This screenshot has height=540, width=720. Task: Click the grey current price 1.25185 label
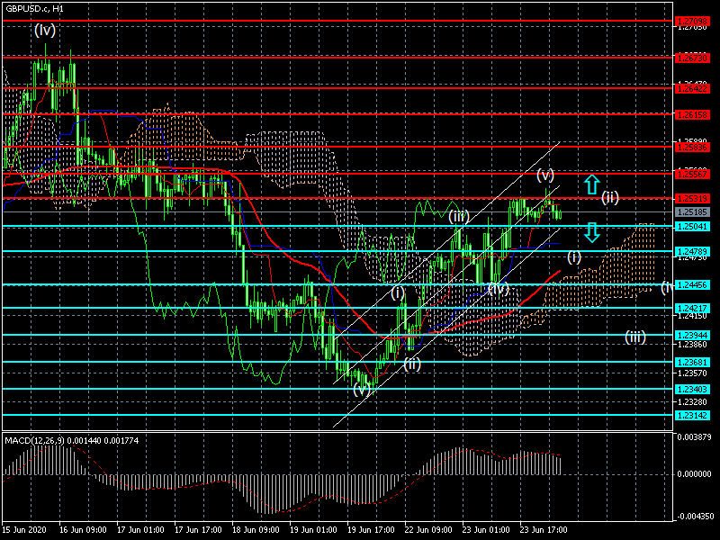point(691,211)
